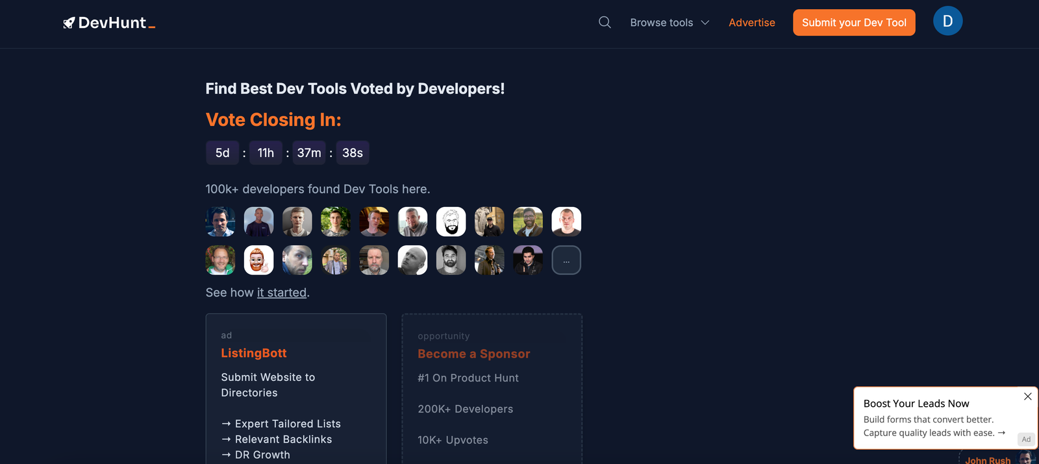This screenshot has height=464, width=1039.
Task: Click '200K+ Developers' text
Action: (466, 409)
